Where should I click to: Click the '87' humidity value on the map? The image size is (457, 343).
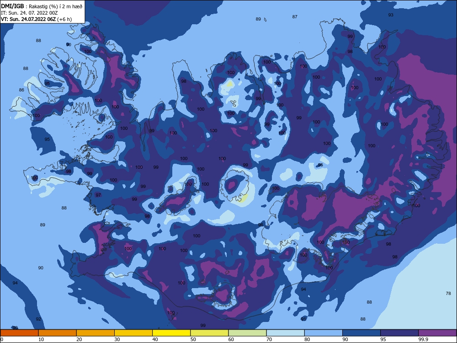pyautogui.click(x=295, y=17)
